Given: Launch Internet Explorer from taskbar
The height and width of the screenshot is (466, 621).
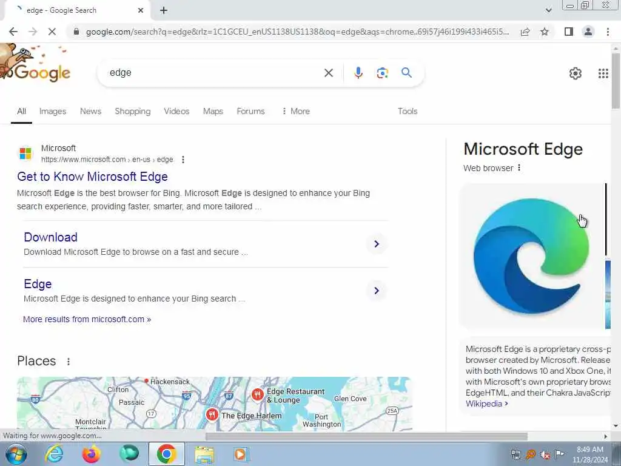Looking at the screenshot, I should pyautogui.click(x=54, y=454).
